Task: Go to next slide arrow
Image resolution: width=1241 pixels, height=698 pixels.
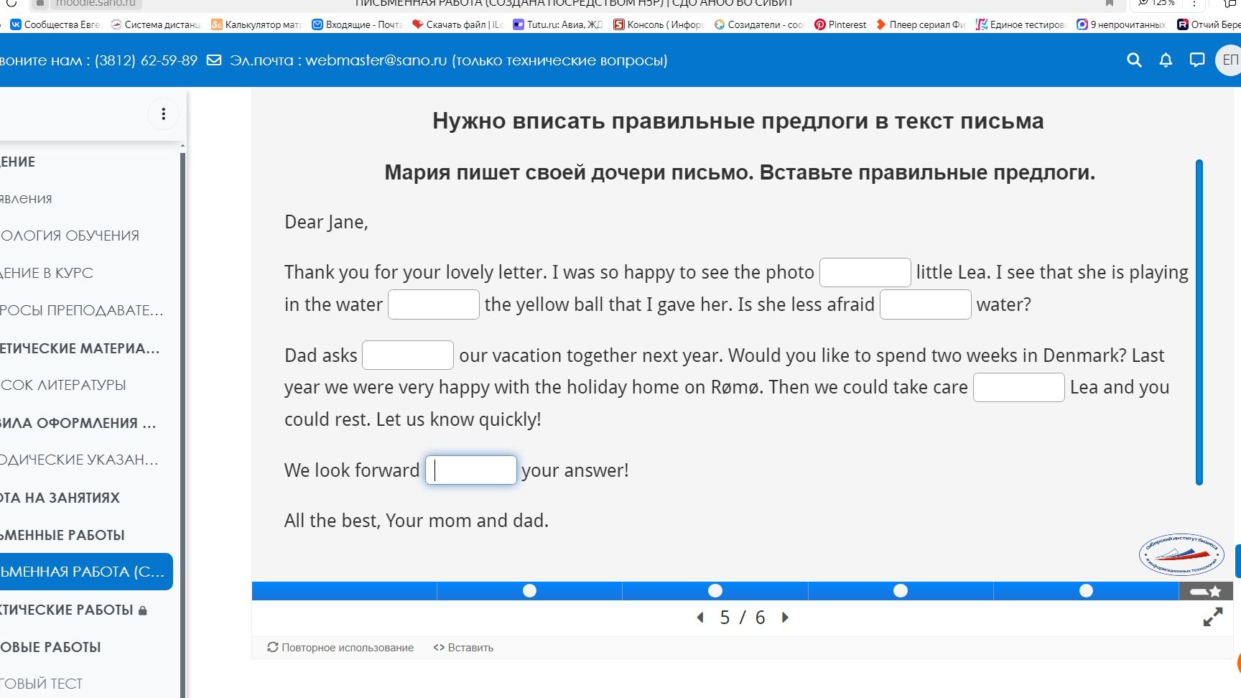Action: tap(785, 618)
